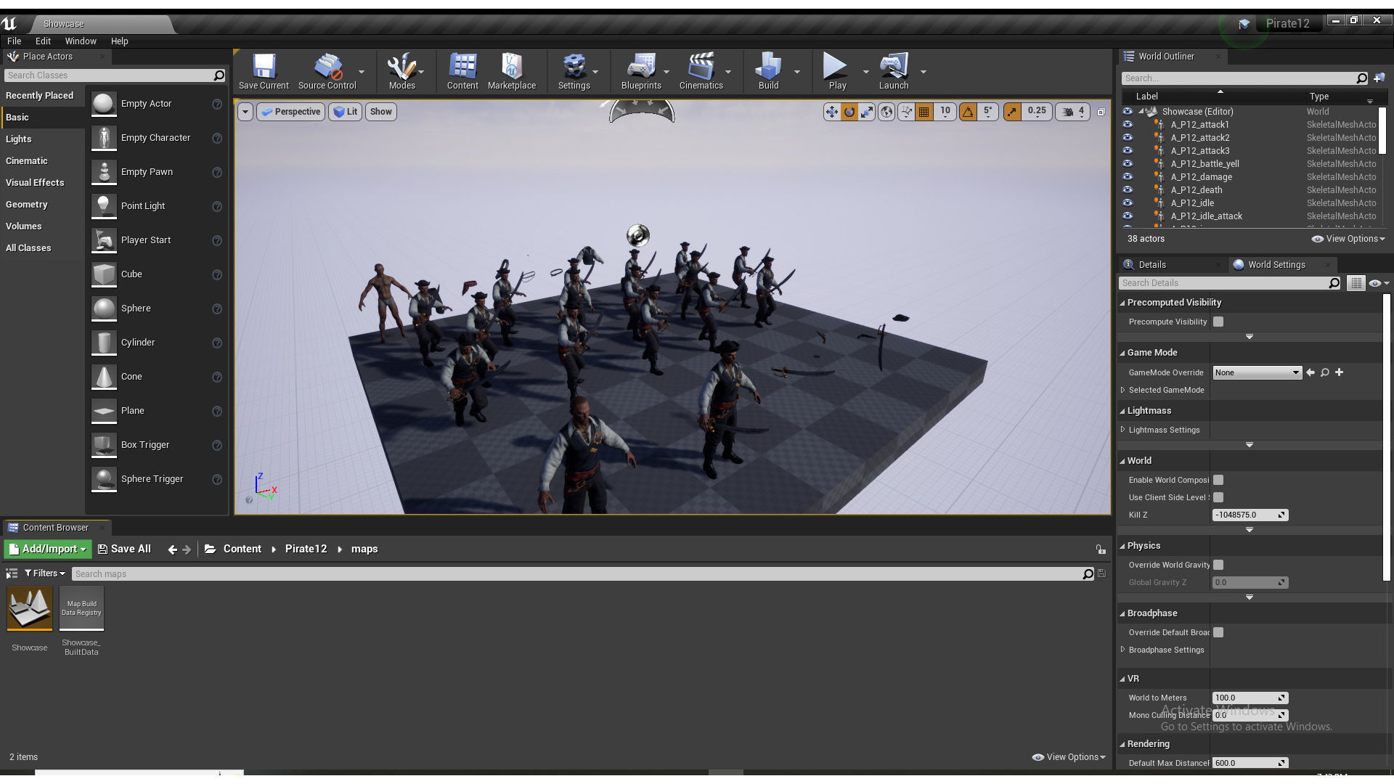Viewport: 1394px width, 784px height.
Task: Select the Showcase map thumbnail
Action: tap(30, 608)
